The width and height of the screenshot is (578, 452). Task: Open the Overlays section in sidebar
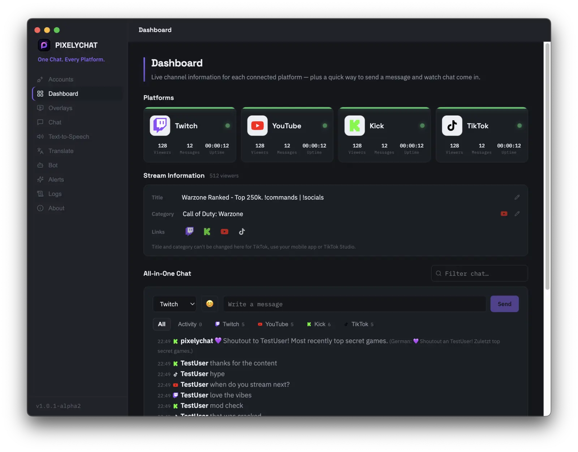tap(77, 108)
